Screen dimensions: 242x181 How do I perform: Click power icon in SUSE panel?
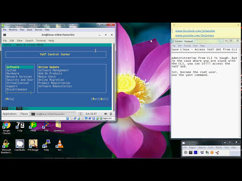111,114
